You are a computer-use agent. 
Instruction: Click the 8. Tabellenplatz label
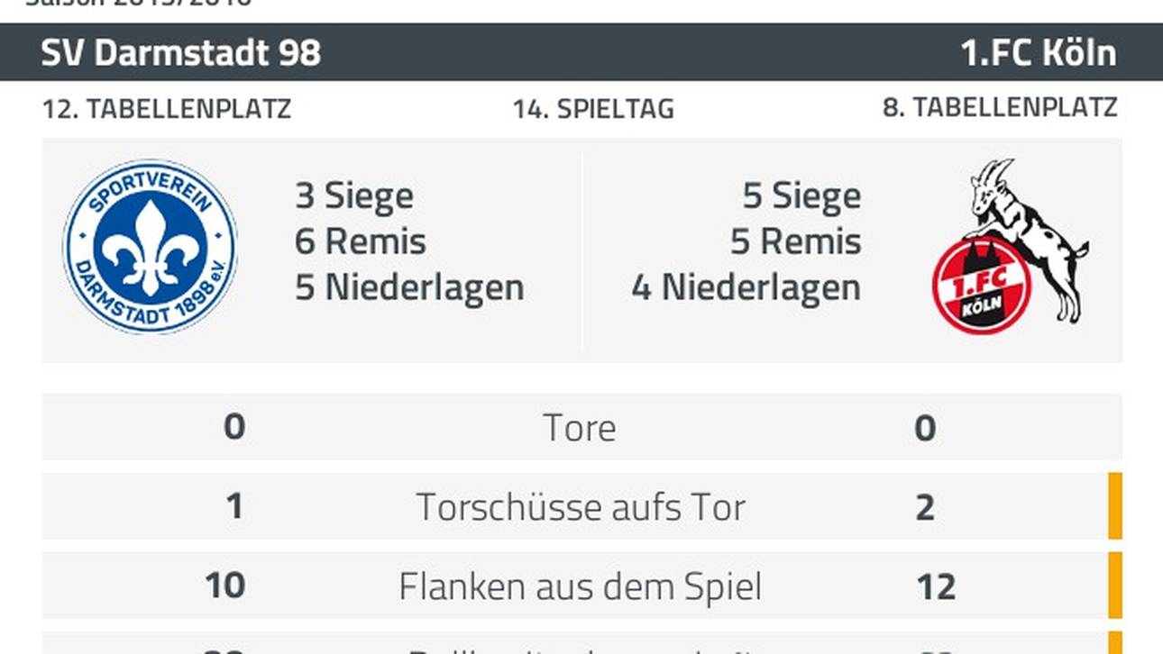click(x=1000, y=108)
